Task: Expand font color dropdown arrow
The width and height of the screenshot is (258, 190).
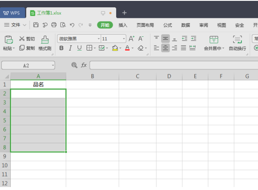Action: 132,48
